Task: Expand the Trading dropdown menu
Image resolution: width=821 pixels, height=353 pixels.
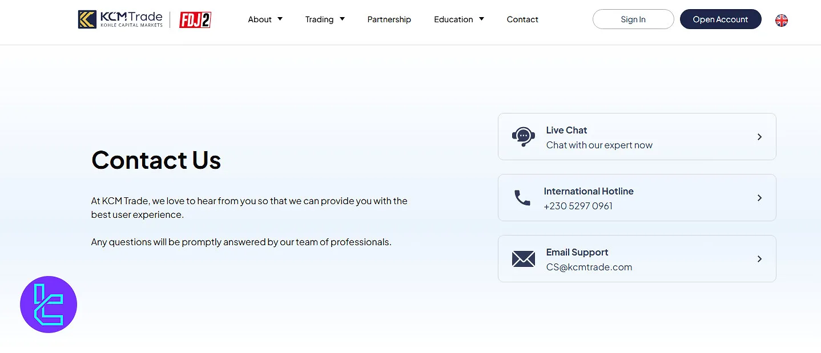Action: tap(324, 19)
